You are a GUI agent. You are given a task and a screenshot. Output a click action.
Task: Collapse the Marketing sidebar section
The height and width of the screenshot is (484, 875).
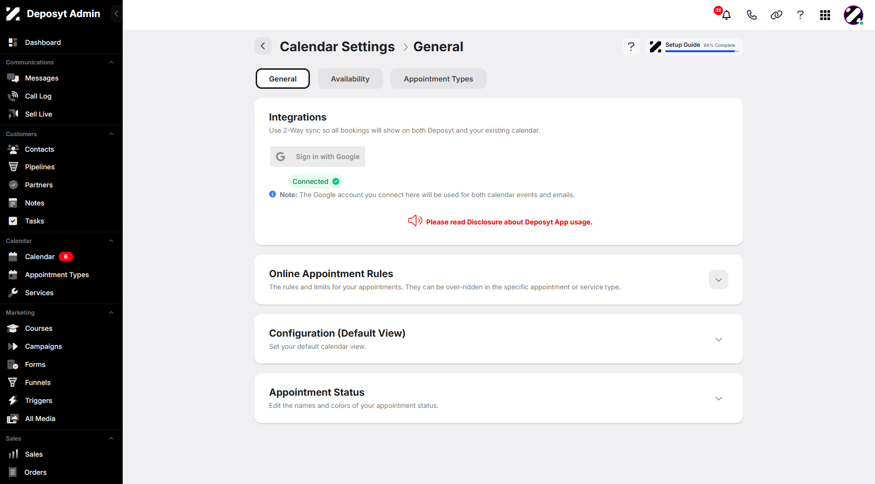(111, 313)
